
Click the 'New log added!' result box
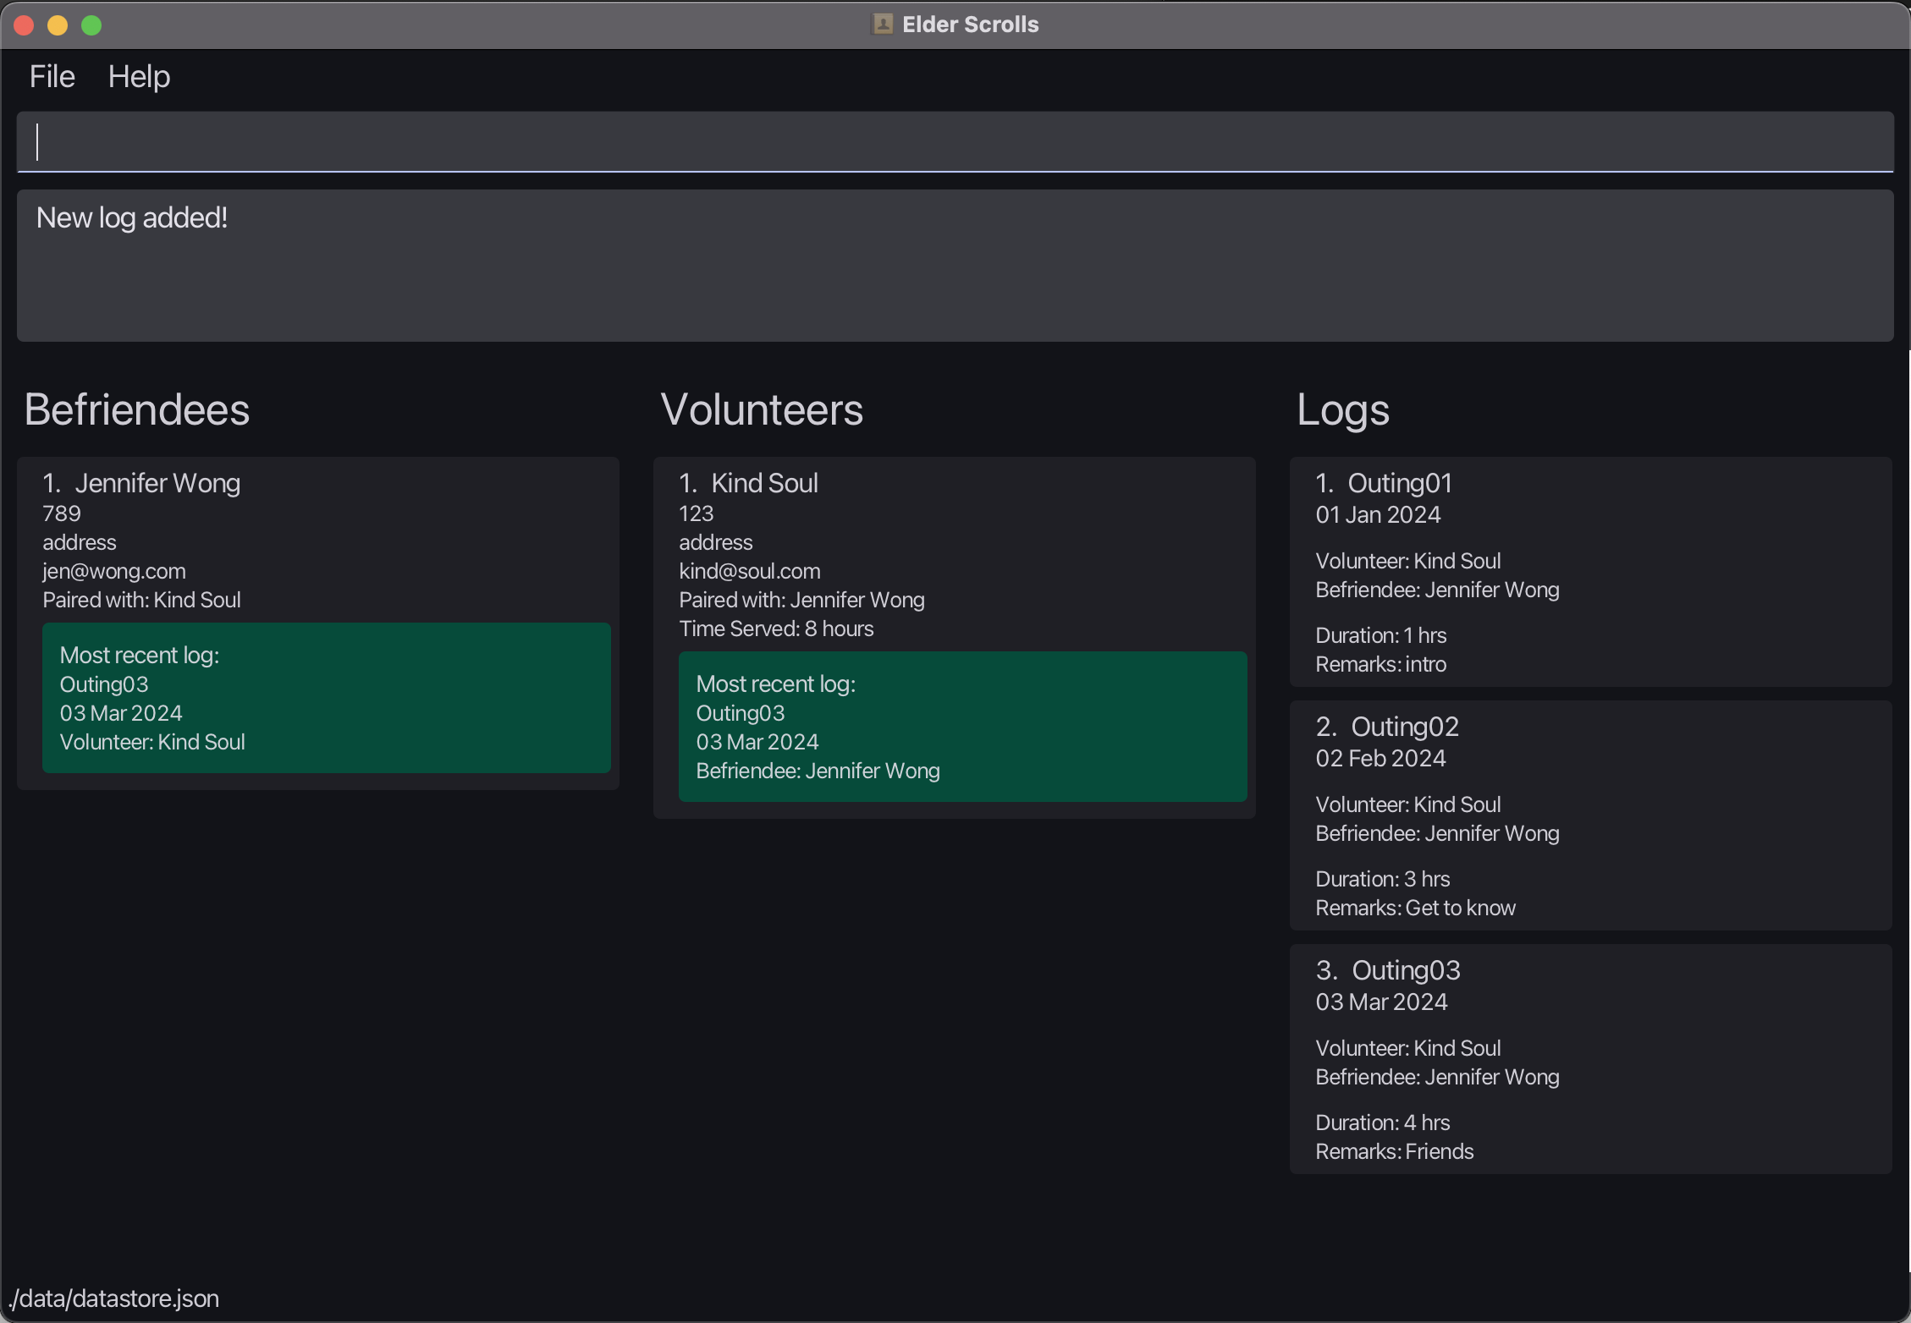tap(955, 266)
